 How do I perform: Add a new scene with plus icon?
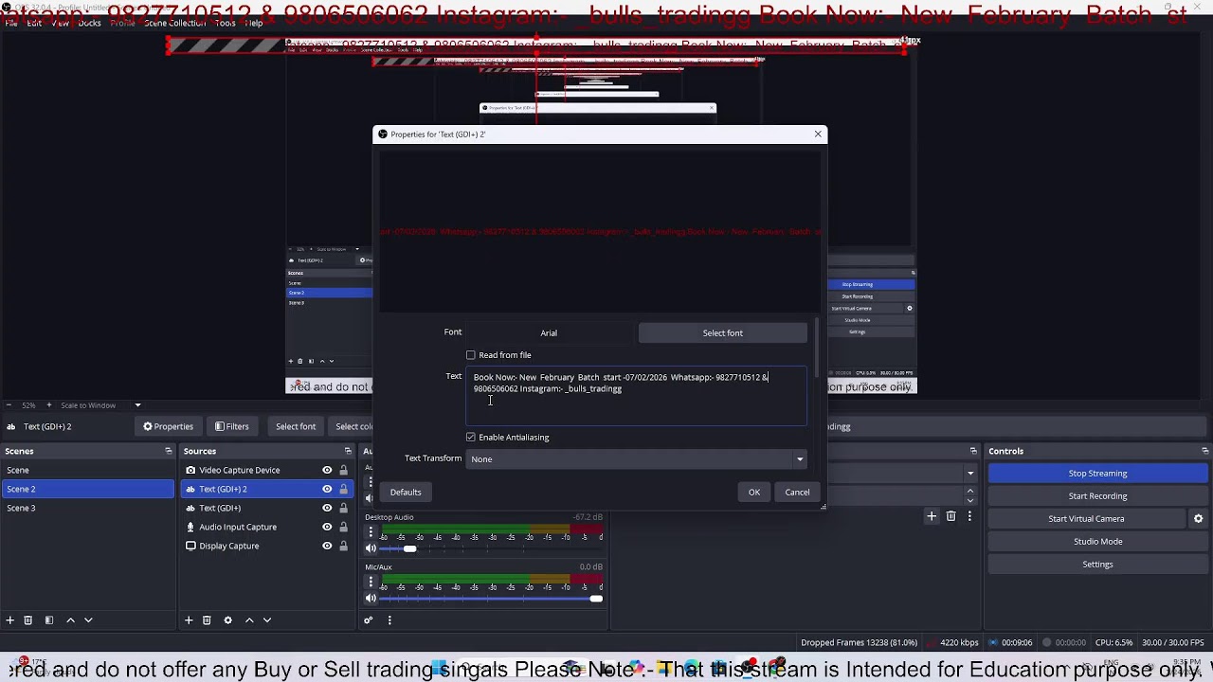coord(9,620)
